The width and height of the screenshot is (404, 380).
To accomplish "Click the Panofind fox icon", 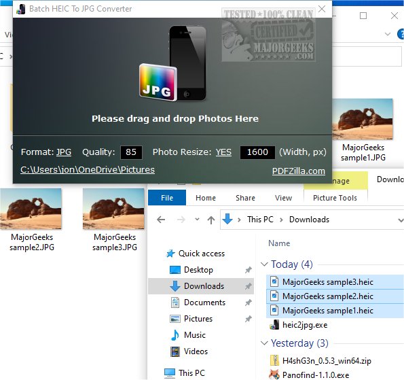I will tap(274, 375).
